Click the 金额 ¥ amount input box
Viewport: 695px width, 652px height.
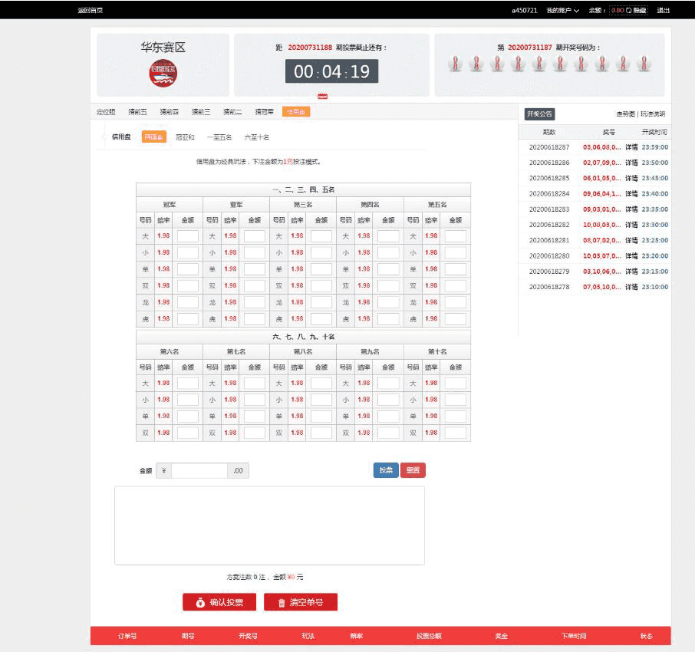pyautogui.click(x=199, y=471)
